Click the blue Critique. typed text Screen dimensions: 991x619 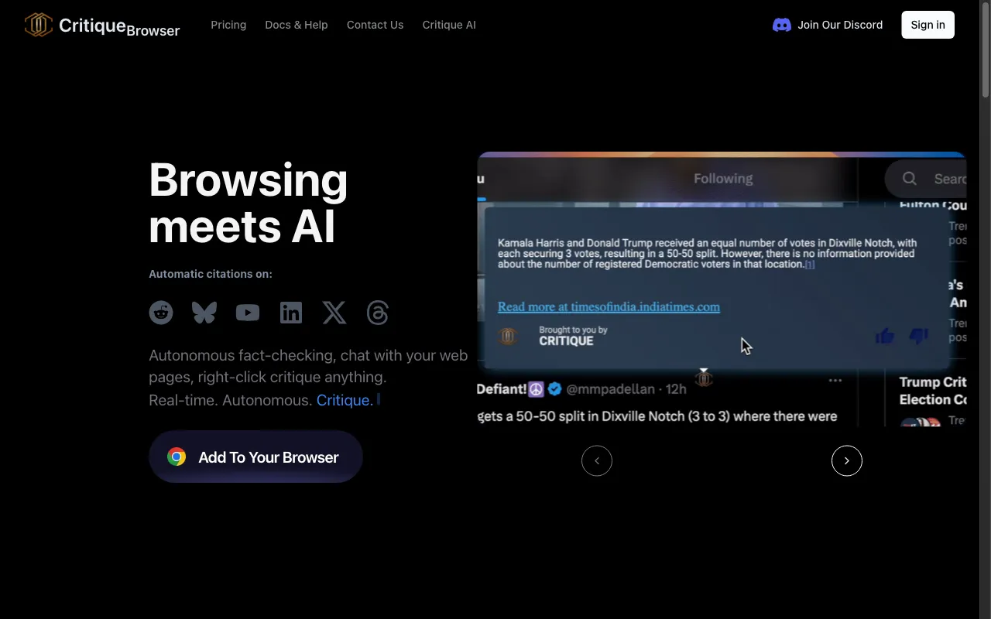345,400
